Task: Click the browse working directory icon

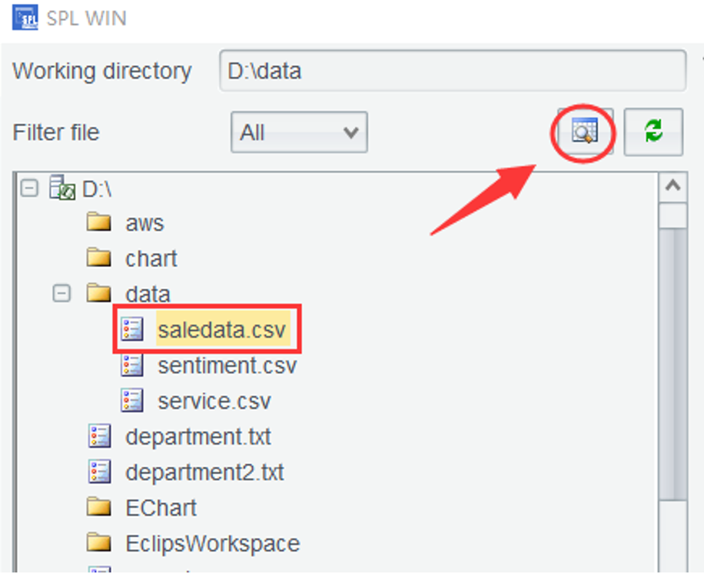Action: (584, 132)
